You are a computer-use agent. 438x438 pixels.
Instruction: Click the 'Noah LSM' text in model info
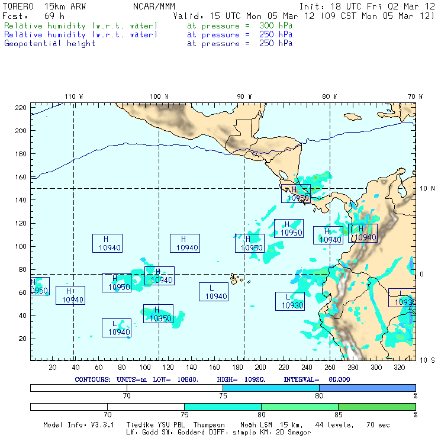[256, 425]
